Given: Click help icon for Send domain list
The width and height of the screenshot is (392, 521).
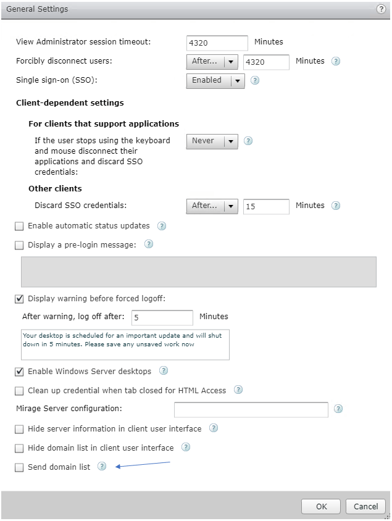Looking at the screenshot, I should (102, 467).
